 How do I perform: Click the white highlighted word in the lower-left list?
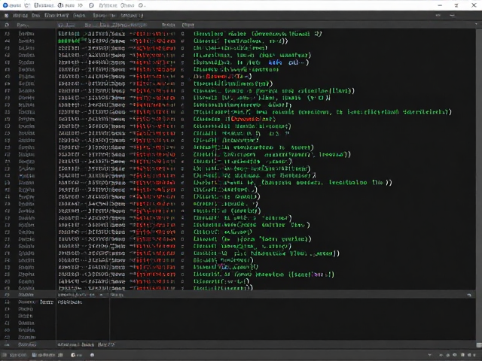tap(47, 302)
